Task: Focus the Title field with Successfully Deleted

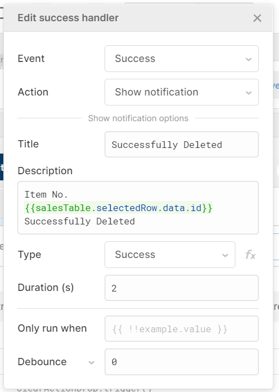Action: (x=181, y=145)
